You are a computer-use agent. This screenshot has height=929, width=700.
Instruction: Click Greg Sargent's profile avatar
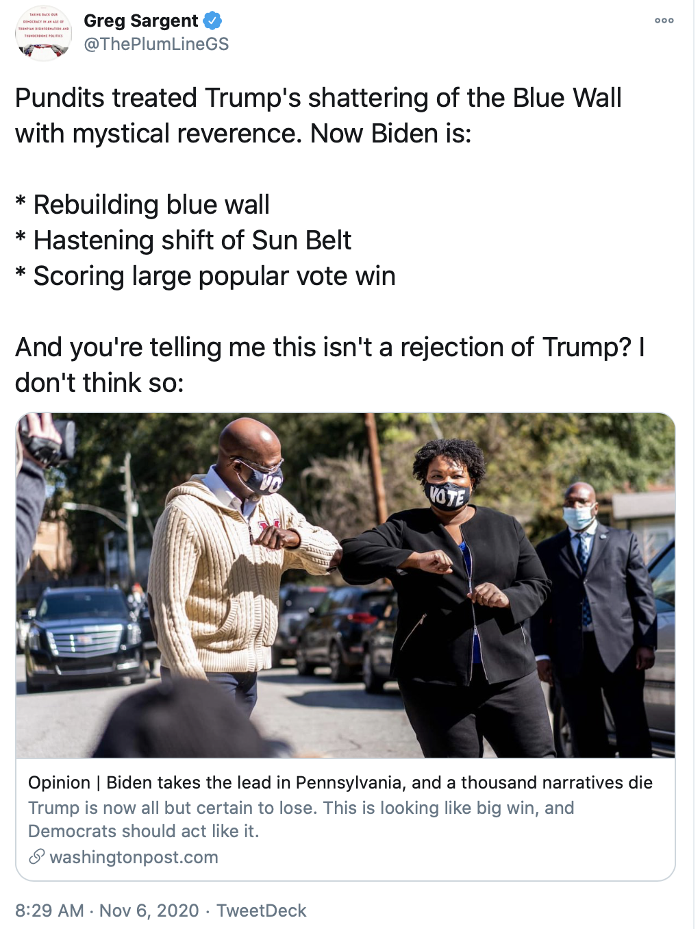click(x=43, y=33)
